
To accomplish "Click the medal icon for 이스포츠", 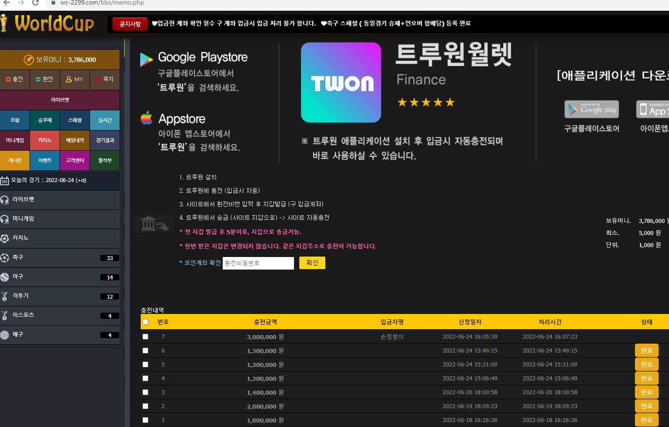I will pyautogui.click(x=4, y=315).
